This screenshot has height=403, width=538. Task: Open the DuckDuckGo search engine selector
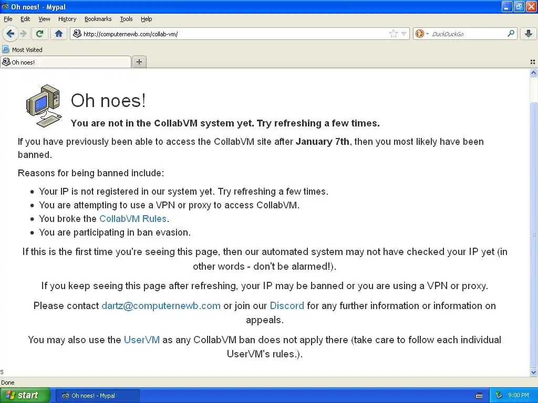tap(422, 34)
